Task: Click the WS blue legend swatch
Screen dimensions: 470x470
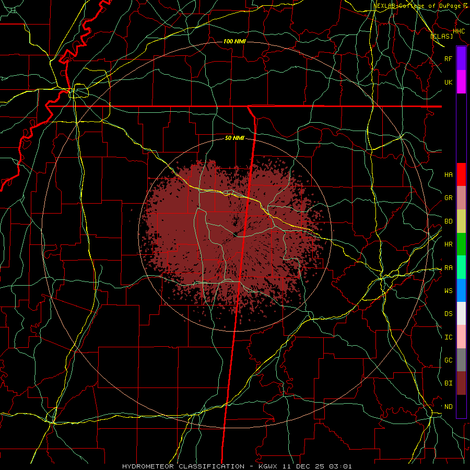Action: click(461, 290)
